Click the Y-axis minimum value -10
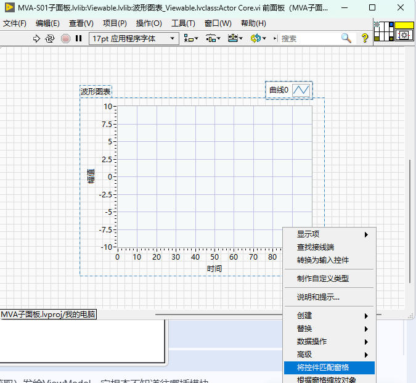 (107, 247)
